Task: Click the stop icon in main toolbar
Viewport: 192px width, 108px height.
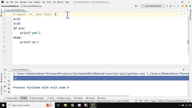Action: click(x=178, y=6)
